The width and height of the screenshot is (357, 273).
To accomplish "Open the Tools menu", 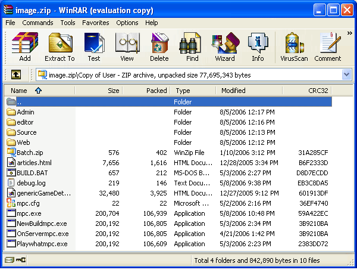I will (68, 23).
